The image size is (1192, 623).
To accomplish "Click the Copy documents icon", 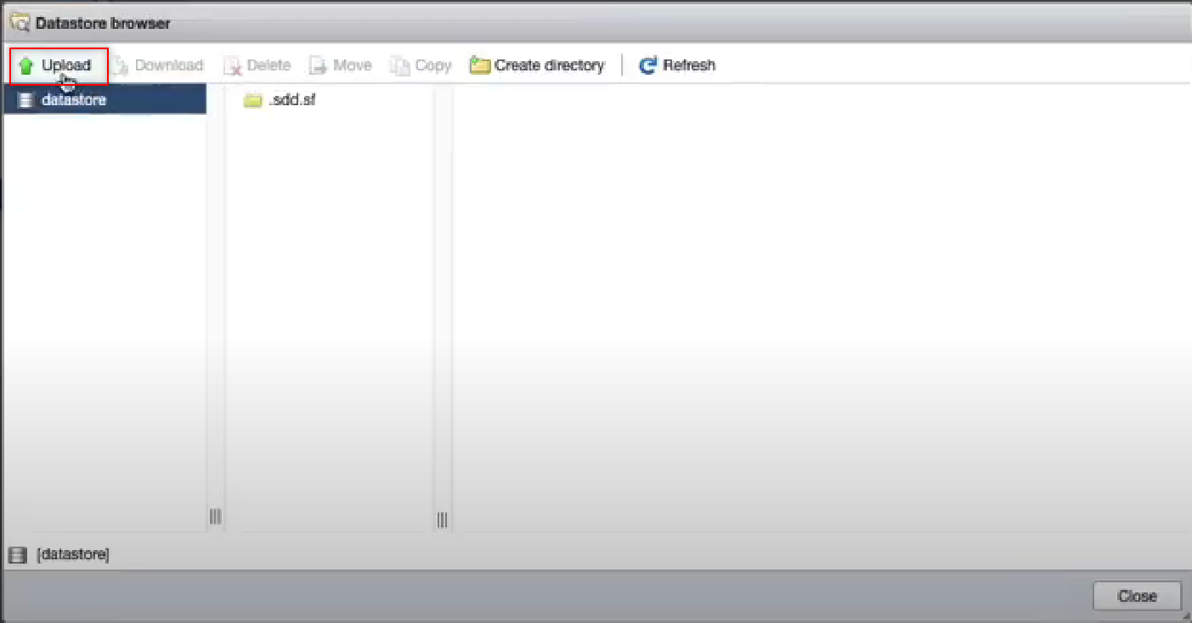I will 399,65.
